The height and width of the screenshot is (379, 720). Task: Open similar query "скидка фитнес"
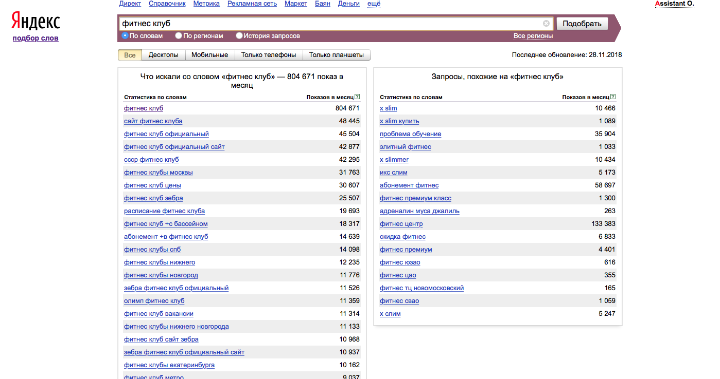[402, 237]
